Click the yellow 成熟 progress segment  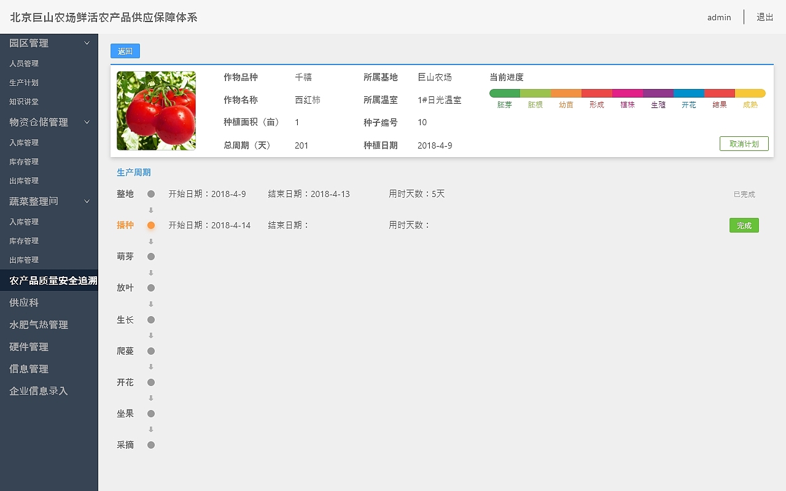pos(750,93)
